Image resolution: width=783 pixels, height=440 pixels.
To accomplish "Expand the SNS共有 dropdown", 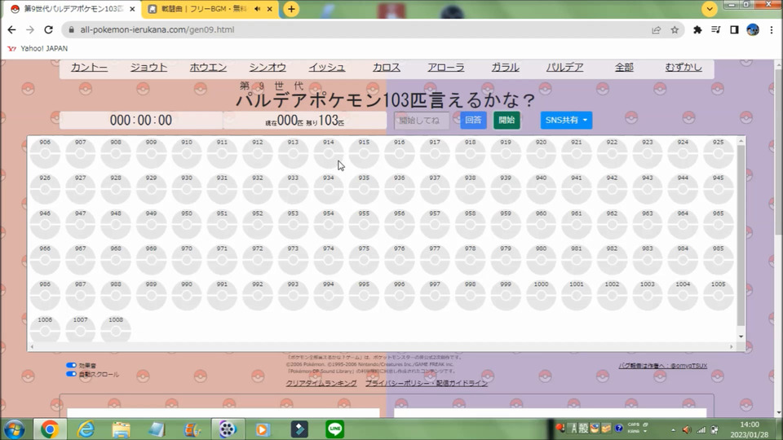I will tap(566, 121).
